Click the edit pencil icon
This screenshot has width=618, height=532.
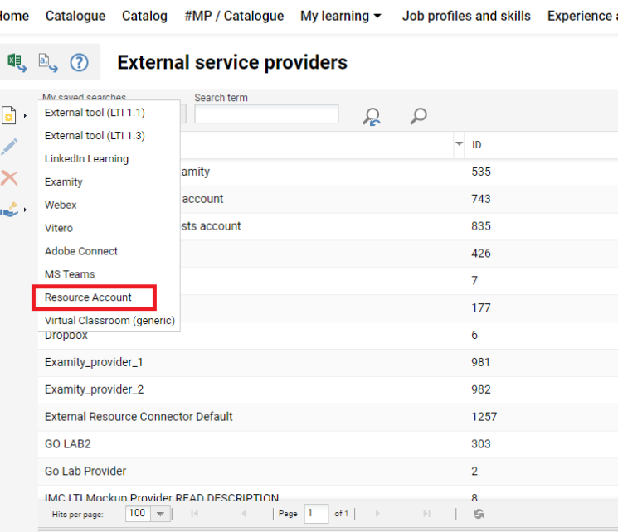point(9,147)
